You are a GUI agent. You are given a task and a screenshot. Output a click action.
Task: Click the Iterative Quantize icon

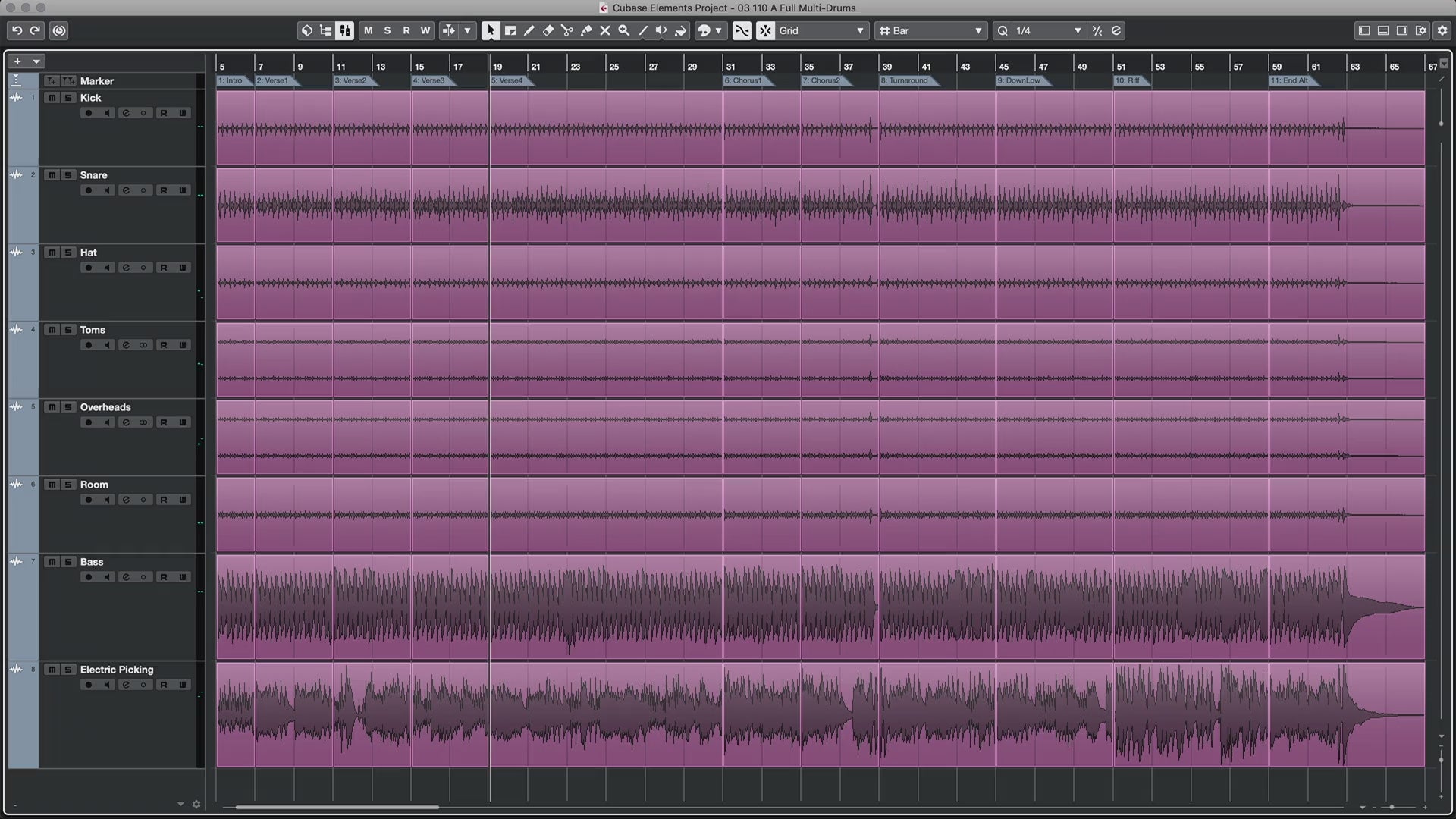pyautogui.click(x=1097, y=30)
